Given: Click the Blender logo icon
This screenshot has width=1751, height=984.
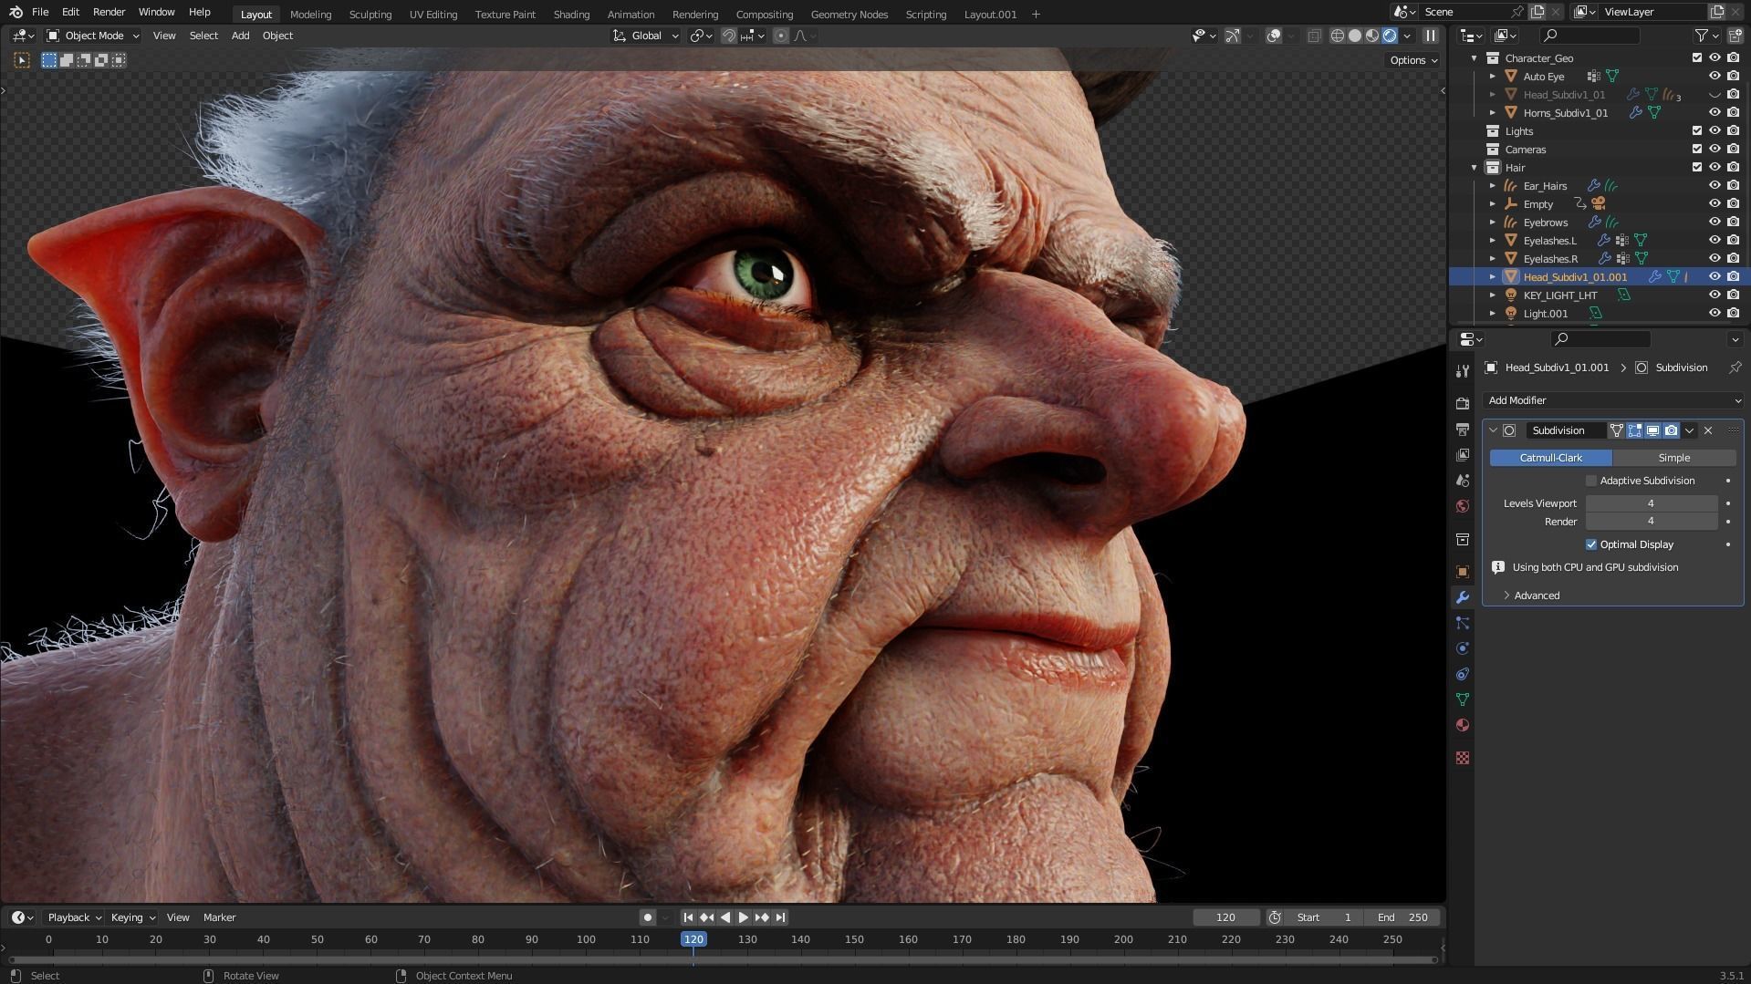Looking at the screenshot, I should (16, 13).
